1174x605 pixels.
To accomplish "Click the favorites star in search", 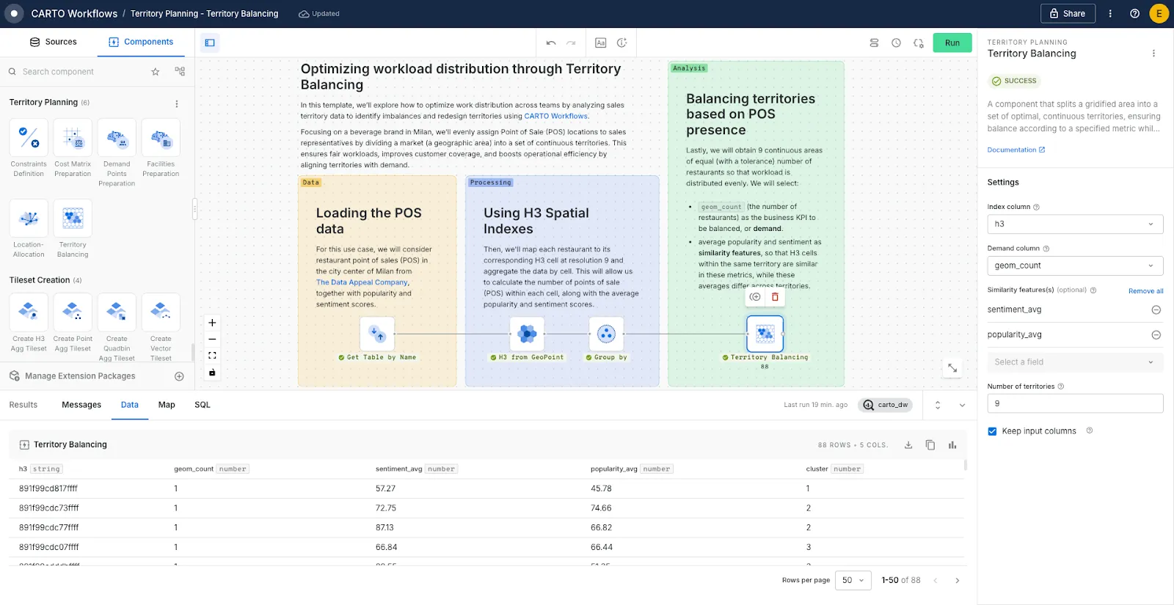I will point(156,72).
